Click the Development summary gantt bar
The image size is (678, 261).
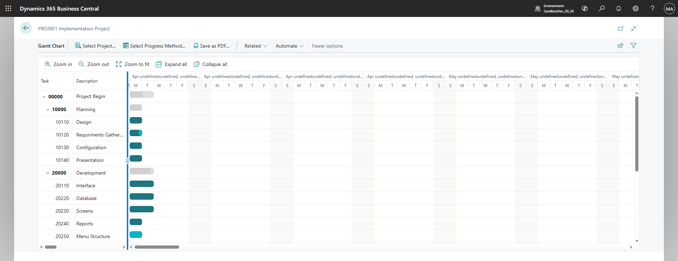(142, 171)
